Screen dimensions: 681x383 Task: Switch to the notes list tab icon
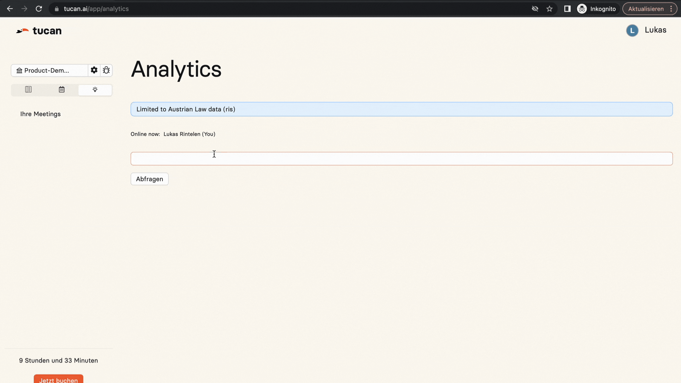pos(28,90)
